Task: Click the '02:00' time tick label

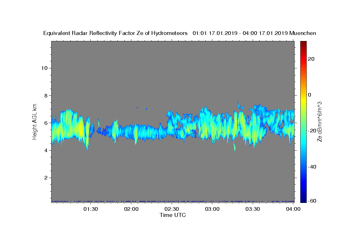Action: click(x=132, y=209)
